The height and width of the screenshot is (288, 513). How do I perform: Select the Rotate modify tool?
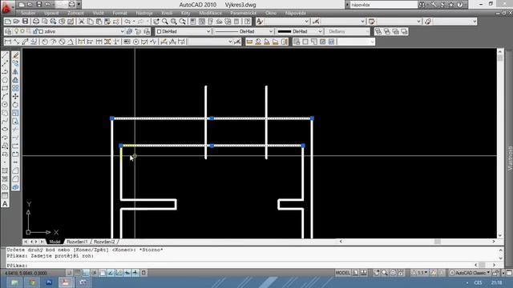pos(15,105)
